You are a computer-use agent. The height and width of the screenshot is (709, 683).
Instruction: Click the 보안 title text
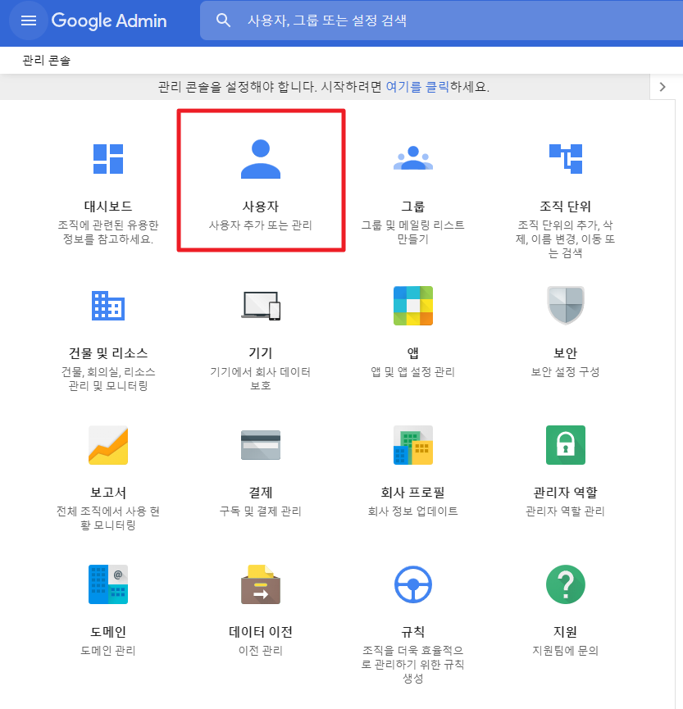pos(566,352)
